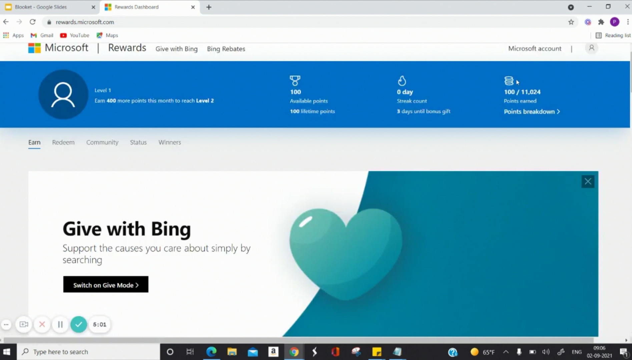
Task: Select the Winners tab
Action: pos(170,142)
